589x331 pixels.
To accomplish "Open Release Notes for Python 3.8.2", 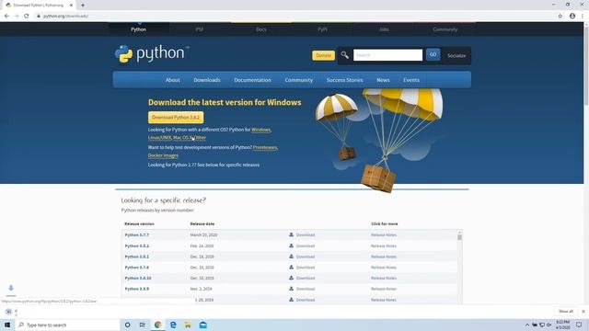I will coord(384,245).
